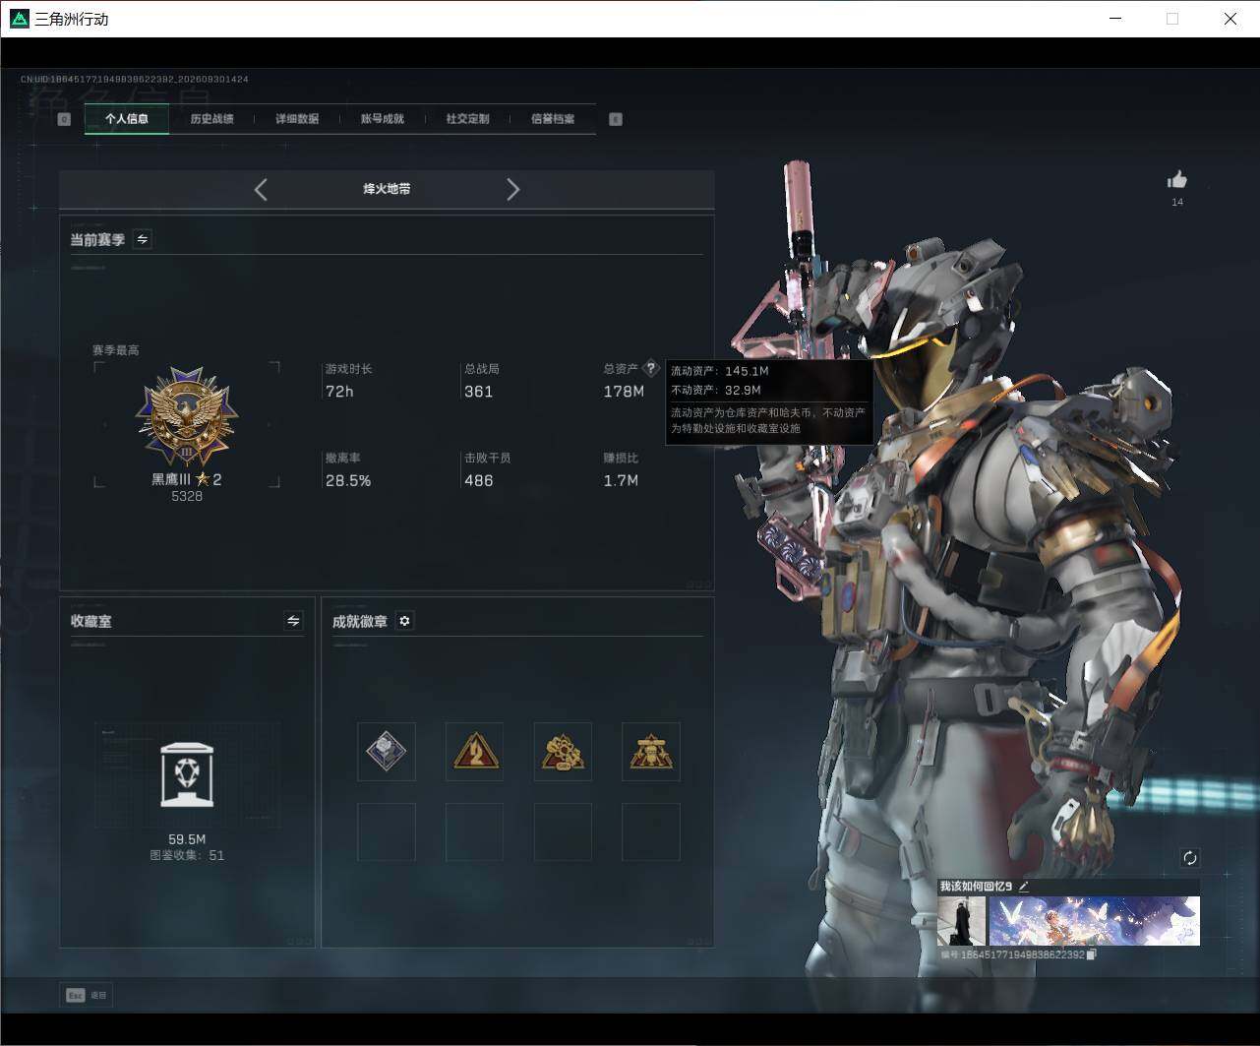Select the first cube achievement badge
The height and width of the screenshot is (1046, 1260).
click(x=386, y=752)
